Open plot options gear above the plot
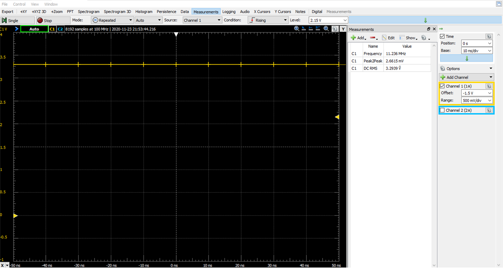The width and height of the screenshot is (503, 271). click(x=335, y=29)
